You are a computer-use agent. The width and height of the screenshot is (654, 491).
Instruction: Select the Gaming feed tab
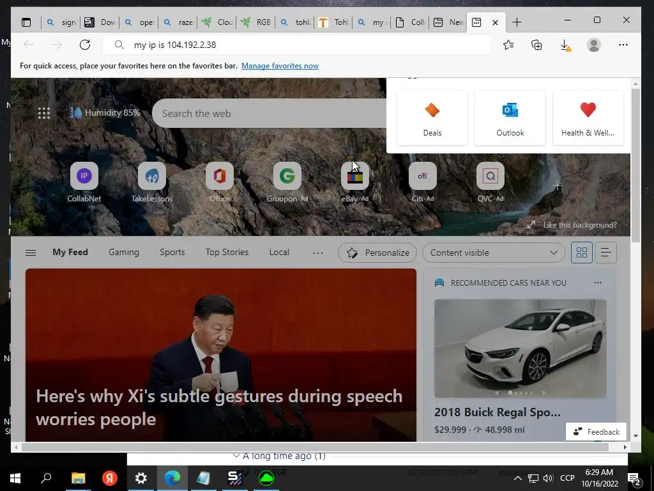click(124, 252)
